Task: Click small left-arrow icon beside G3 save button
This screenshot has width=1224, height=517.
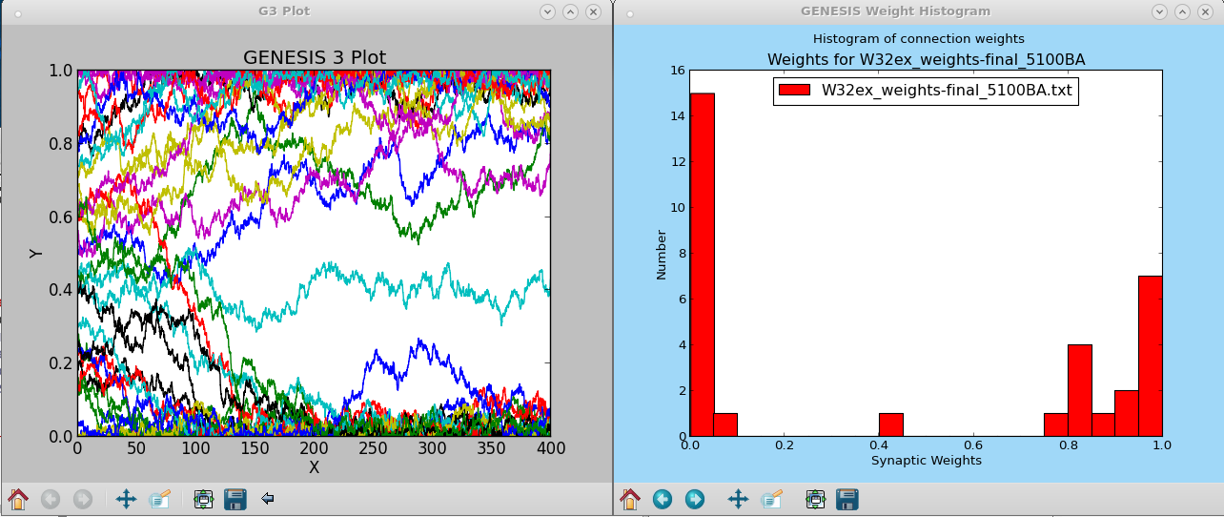Action: [x=268, y=498]
